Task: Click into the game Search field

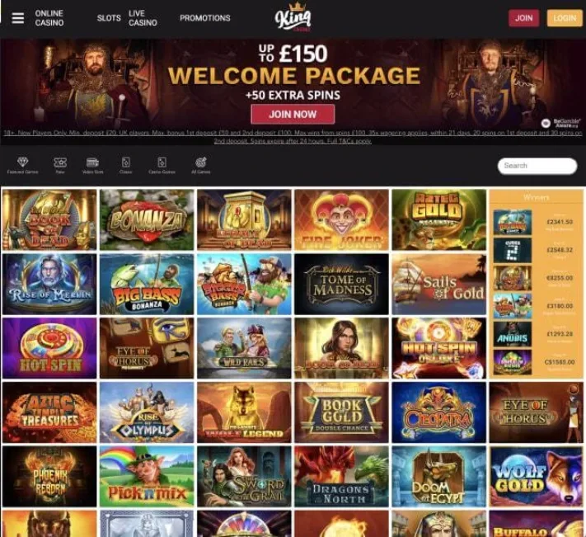Action: (x=537, y=166)
